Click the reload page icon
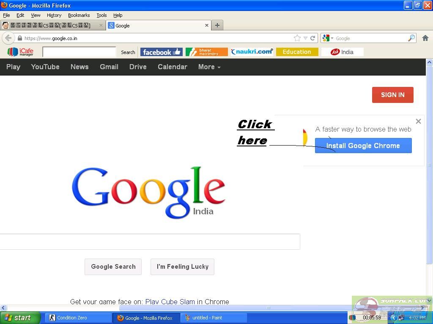This screenshot has height=324, width=433. [313, 38]
